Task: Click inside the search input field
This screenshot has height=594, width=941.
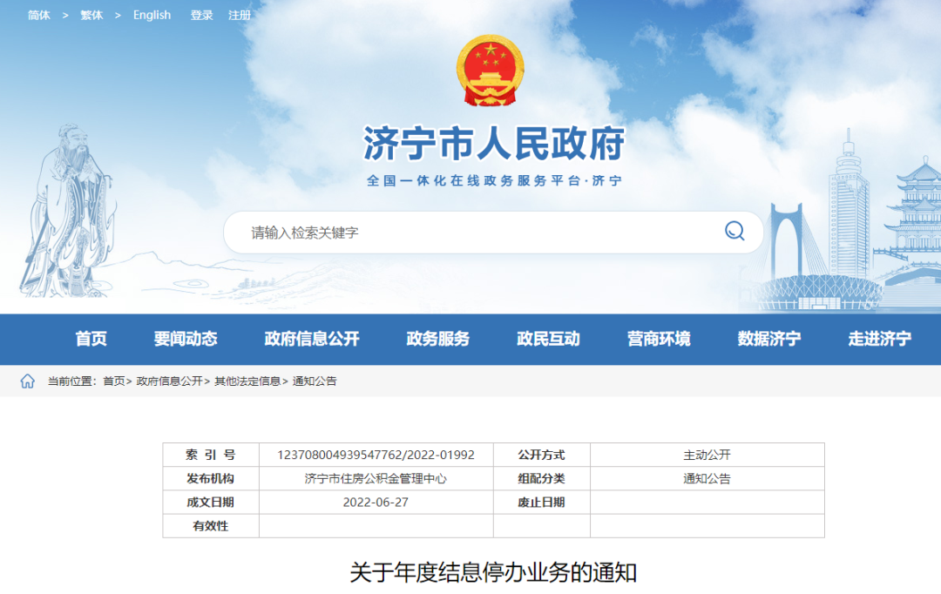Action: 392,230
